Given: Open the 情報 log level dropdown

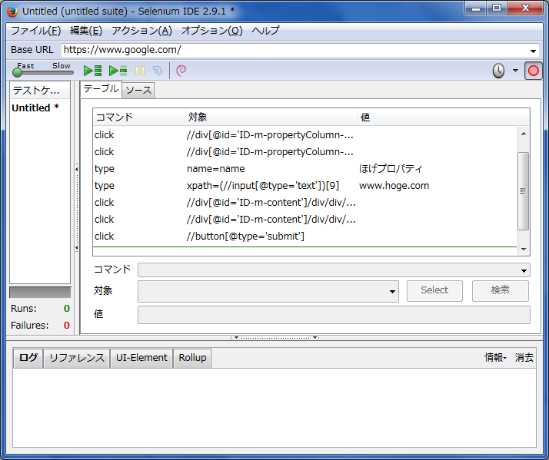Looking at the screenshot, I should point(495,358).
